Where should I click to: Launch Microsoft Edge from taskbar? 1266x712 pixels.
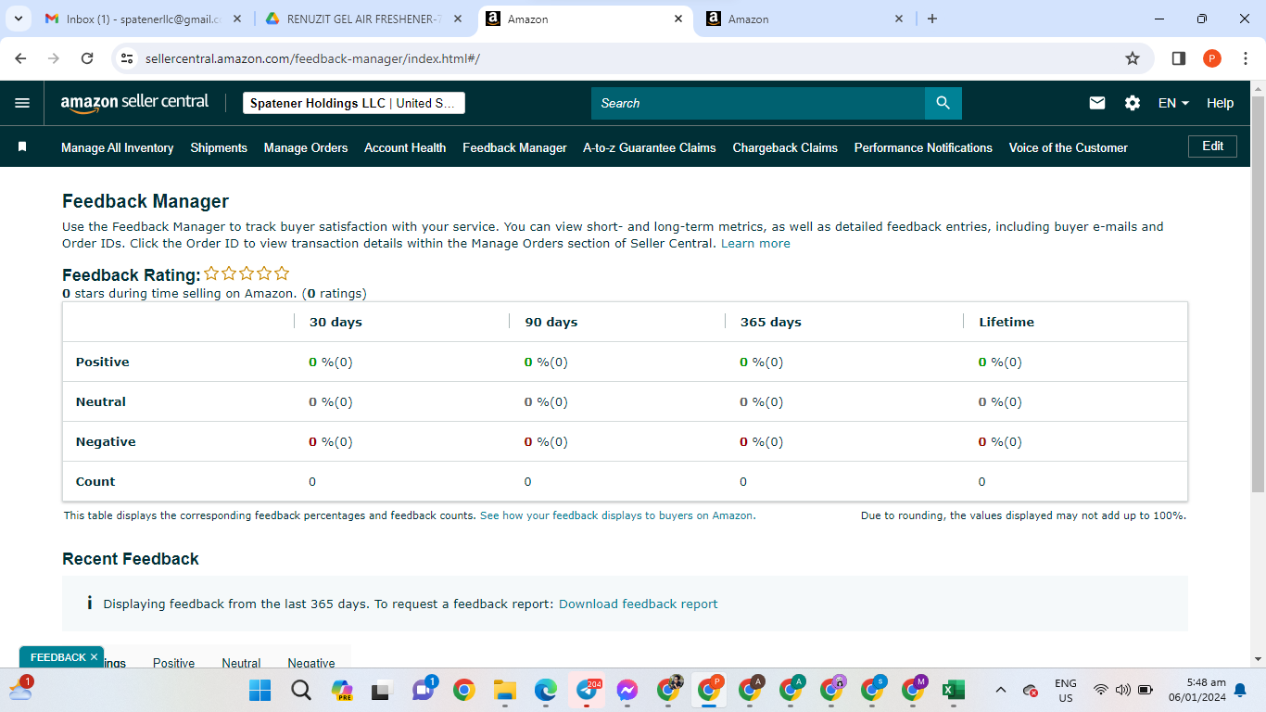546,690
